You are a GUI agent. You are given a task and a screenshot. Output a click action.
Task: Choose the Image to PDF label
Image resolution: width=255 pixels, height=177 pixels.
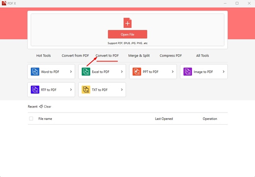pos(203,72)
